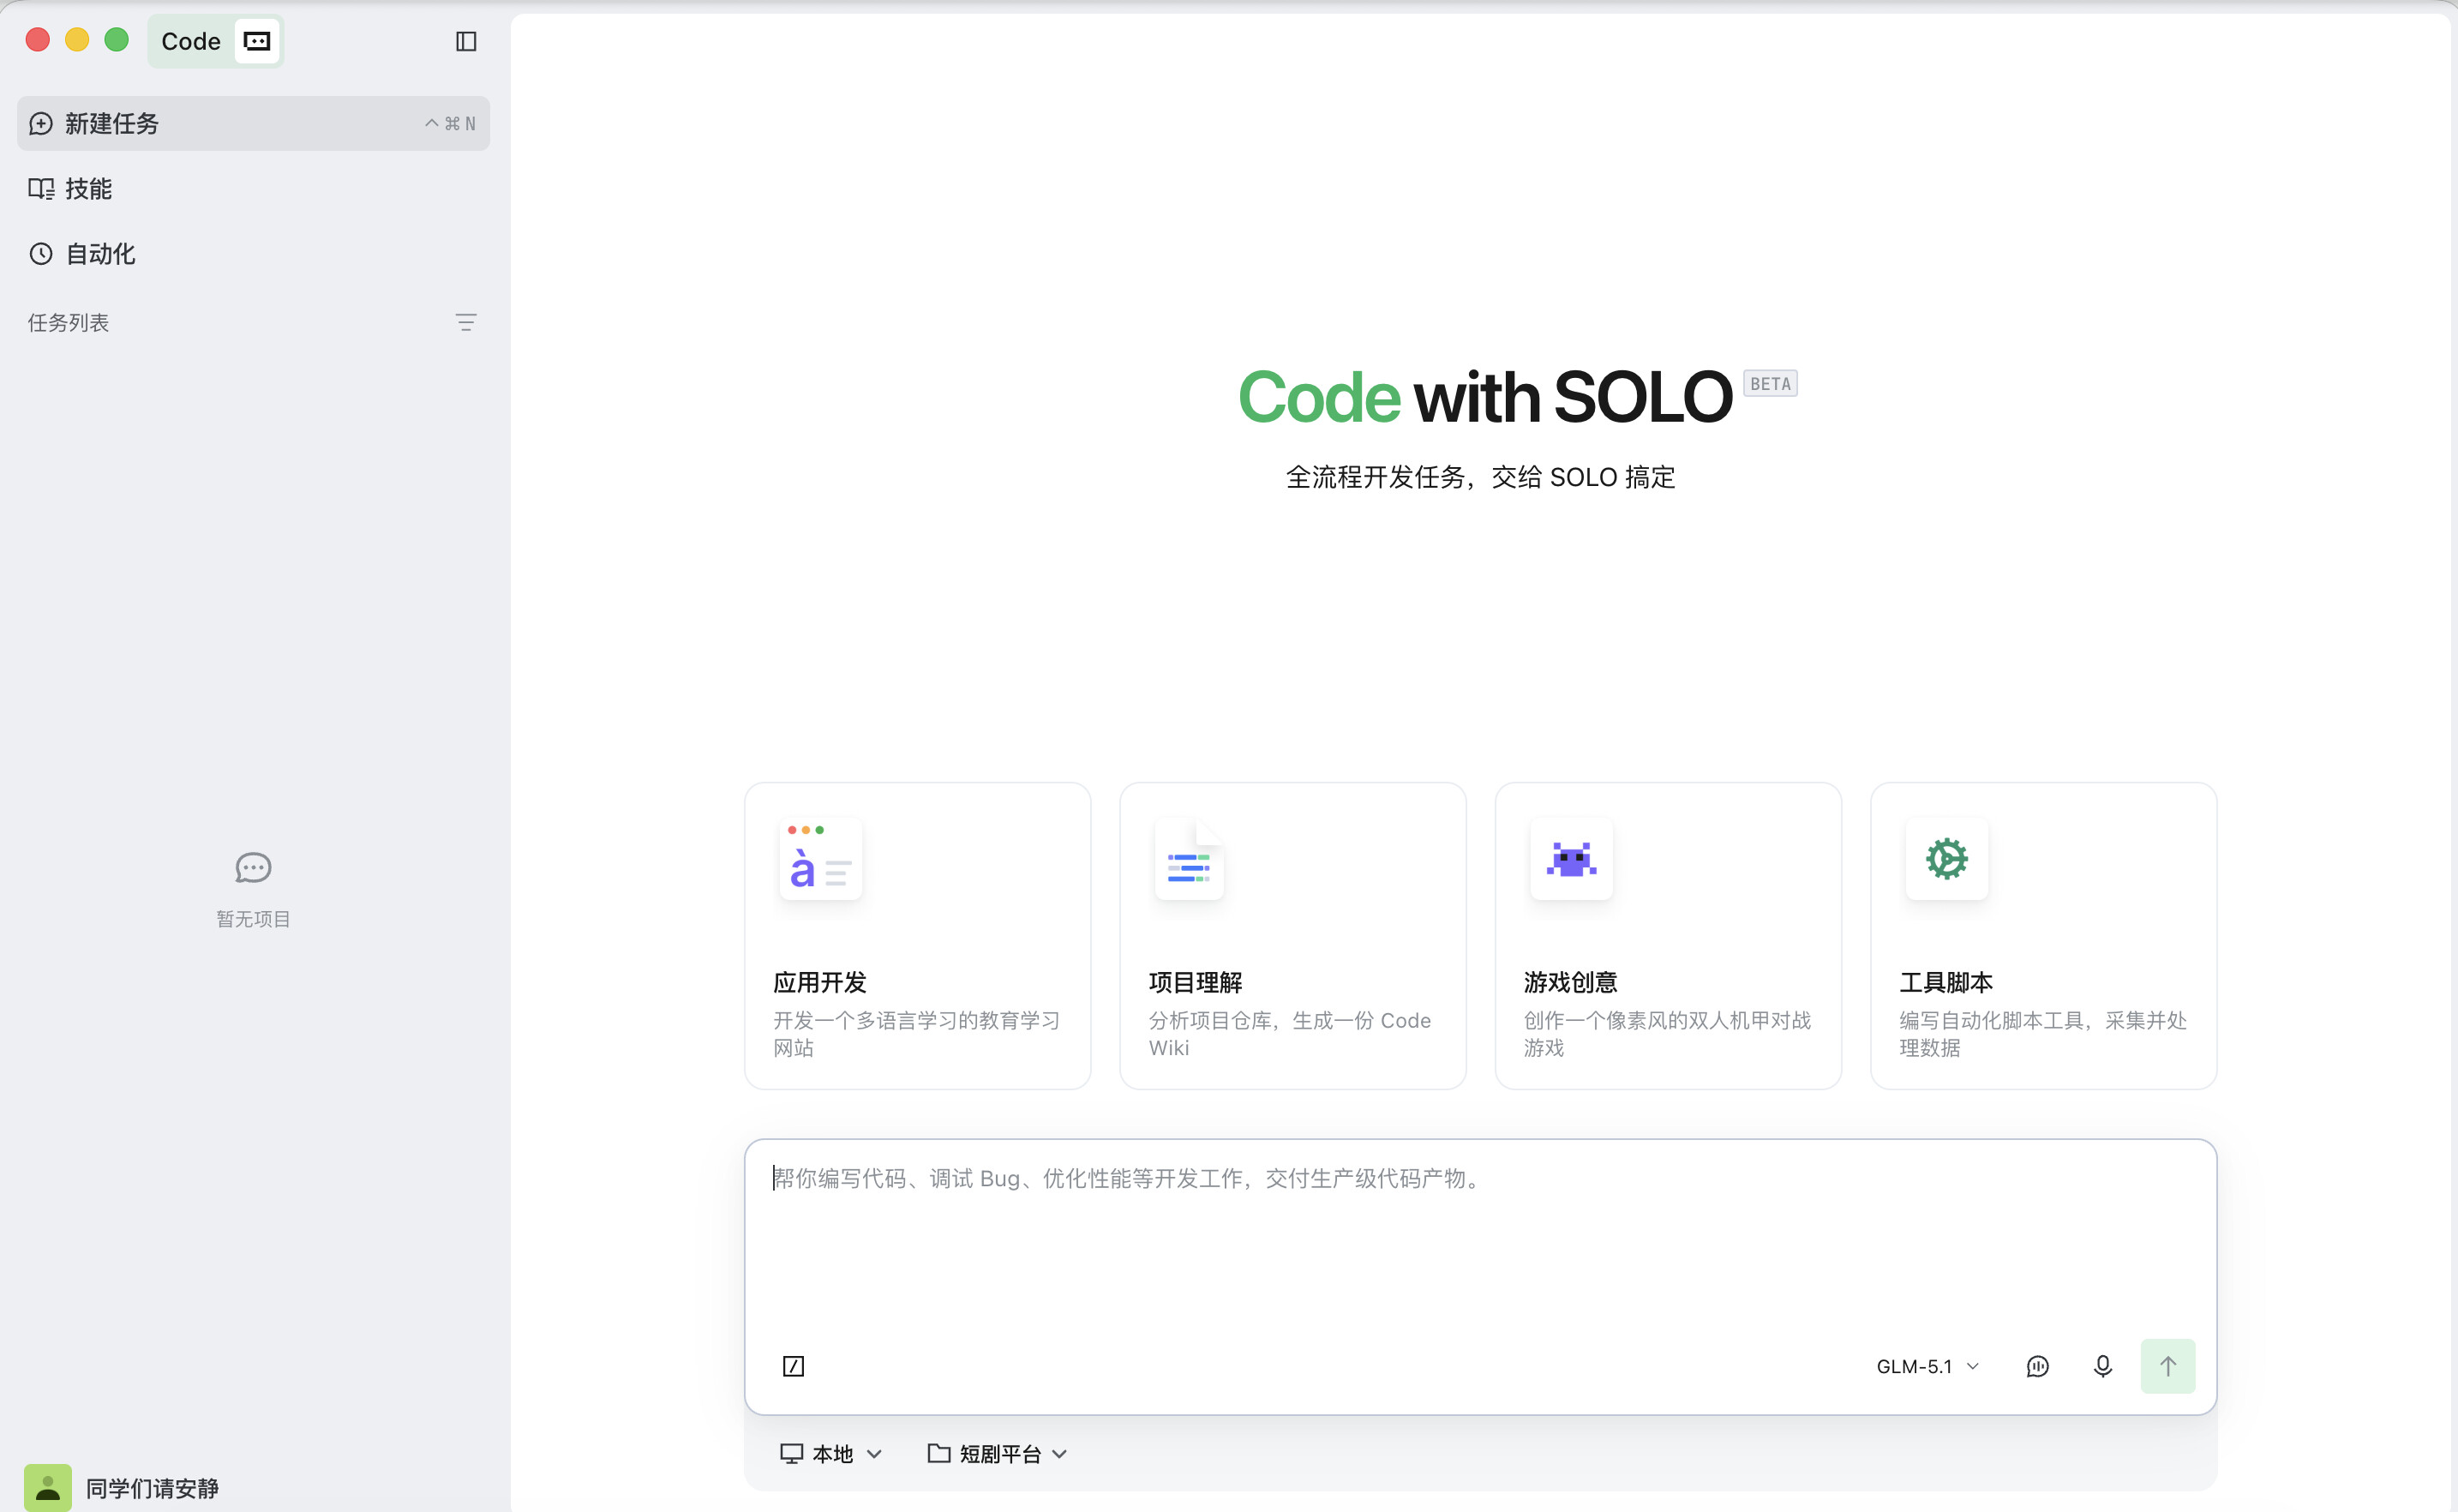The height and width of the screenshot is (1512, 2458).
Task: Expand the 短剧平台 folder dropdown
Action: click(x=998, y=1453)
